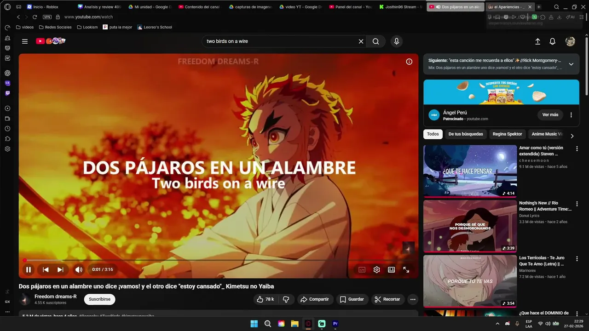Image resolution: width=589 pixels, height=331 pixels.
Task: Save the video with Guardar
Action: click(x=352, y=299)
